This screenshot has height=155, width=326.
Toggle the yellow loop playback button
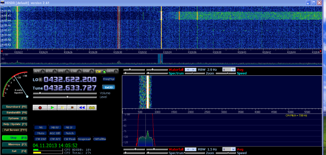click(x=92, y=108)
